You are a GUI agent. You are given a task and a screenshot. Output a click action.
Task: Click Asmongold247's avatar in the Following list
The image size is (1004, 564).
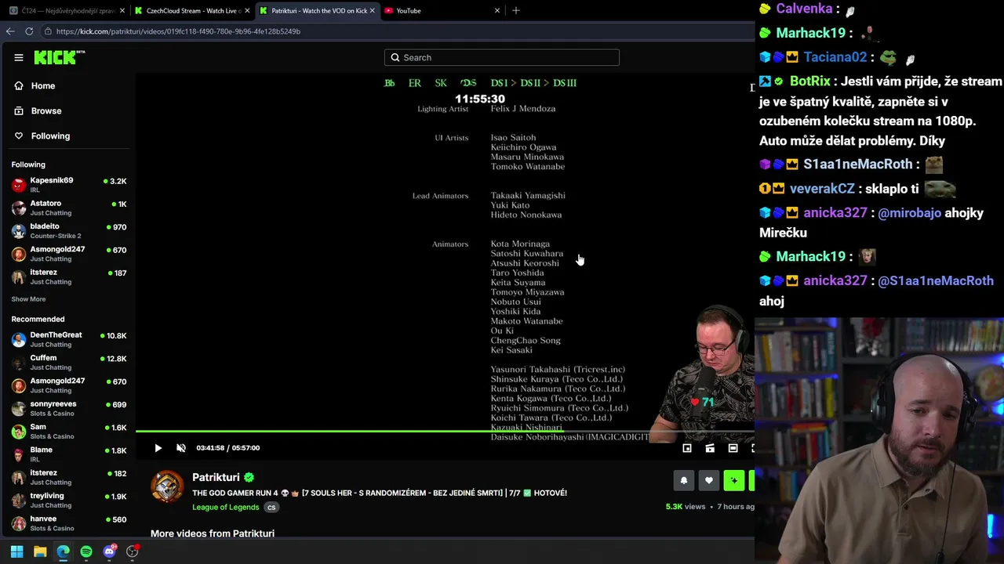[19, 255]
